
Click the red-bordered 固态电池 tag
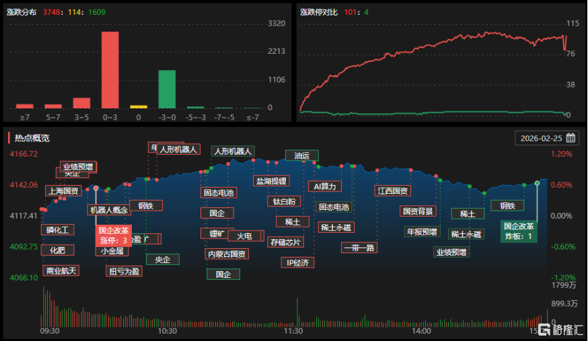[219, 192]
